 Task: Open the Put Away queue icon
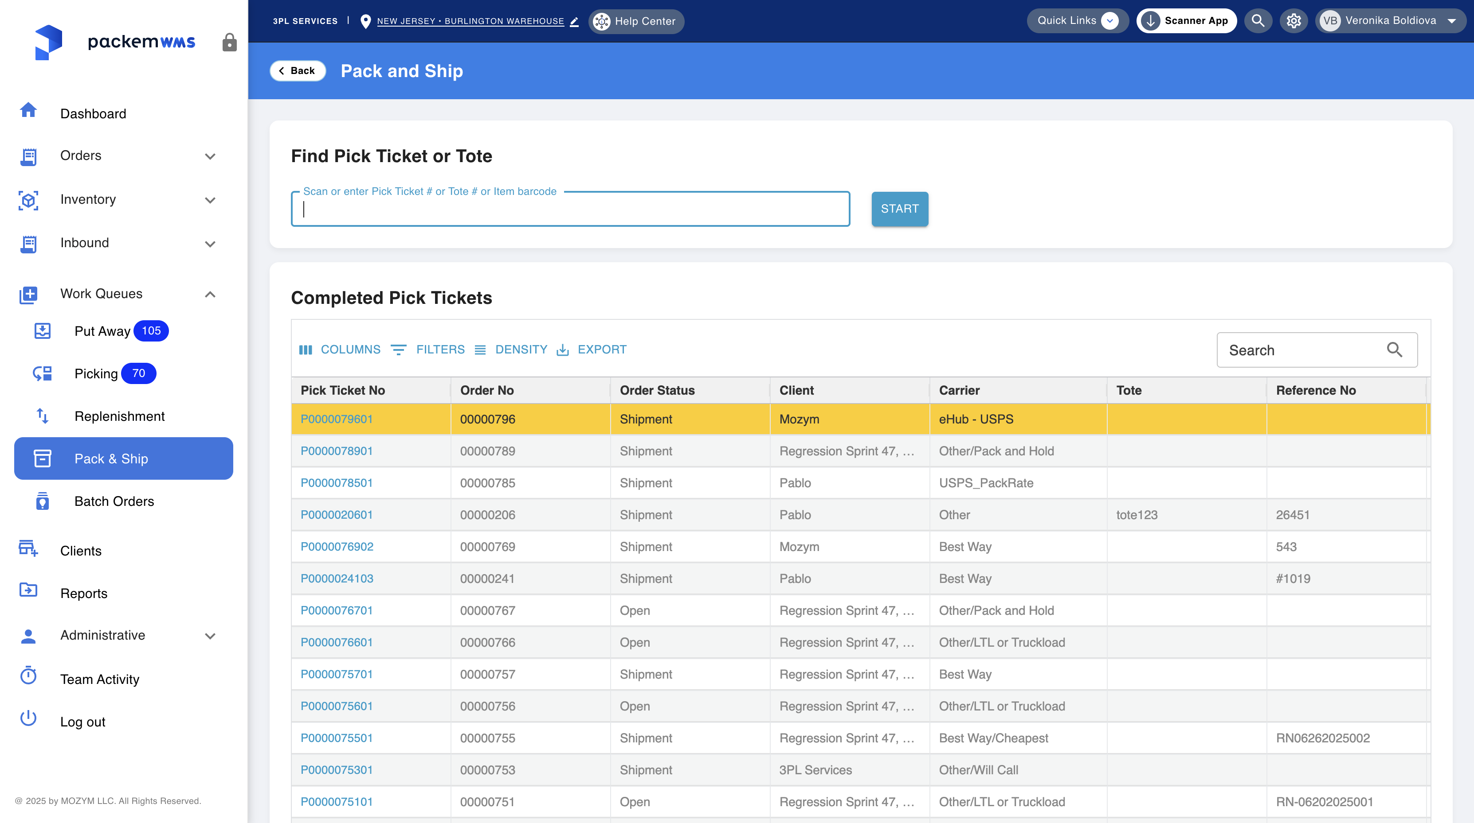point(42,331)
